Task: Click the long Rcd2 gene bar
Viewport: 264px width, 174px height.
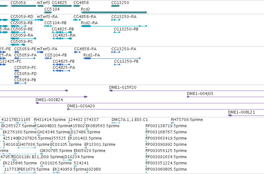Action: point(114,12)
